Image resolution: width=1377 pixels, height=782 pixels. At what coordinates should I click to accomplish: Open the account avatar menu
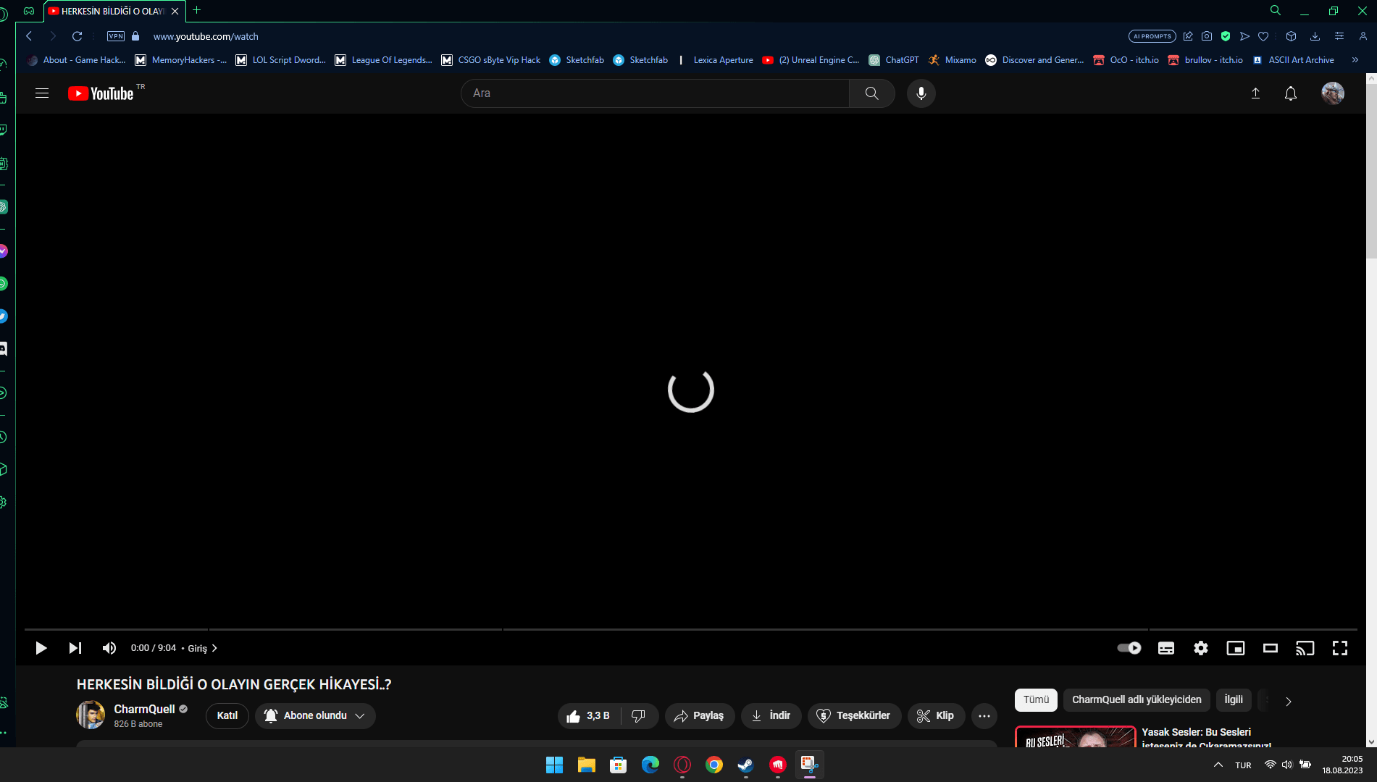[1332, 93]
